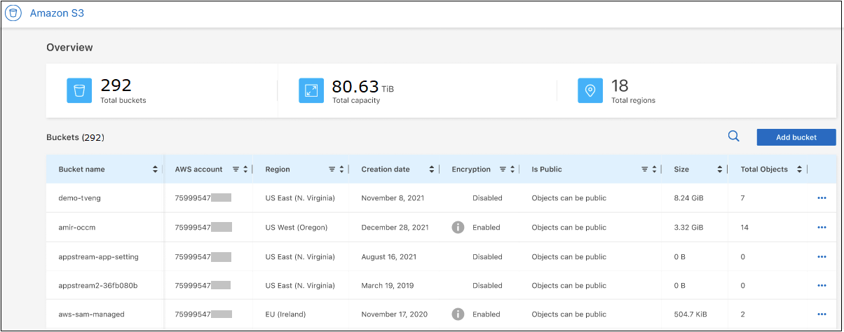Click the Total buckets tile icon
844x332 pixels.
(x=79, y=90)
